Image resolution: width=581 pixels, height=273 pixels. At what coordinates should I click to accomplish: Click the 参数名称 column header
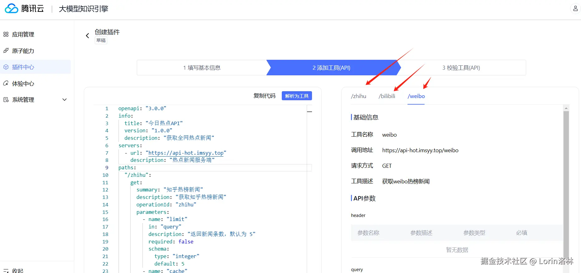click(x=368, y=233)
